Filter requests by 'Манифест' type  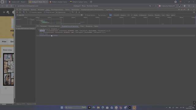157,15
